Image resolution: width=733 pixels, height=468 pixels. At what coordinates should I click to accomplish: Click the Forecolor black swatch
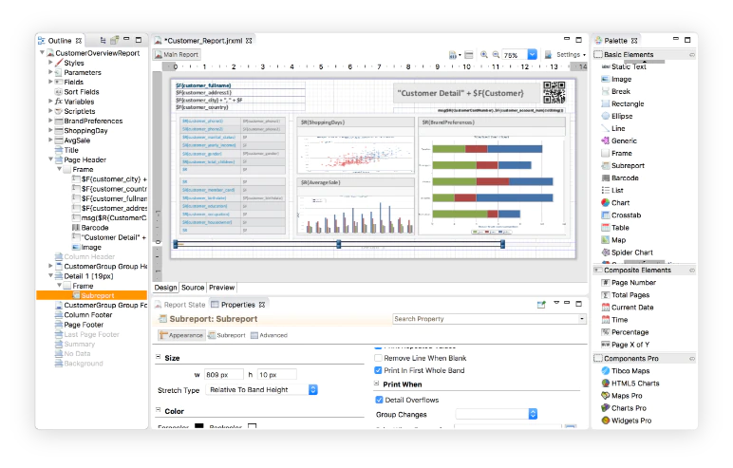(199, 426)
